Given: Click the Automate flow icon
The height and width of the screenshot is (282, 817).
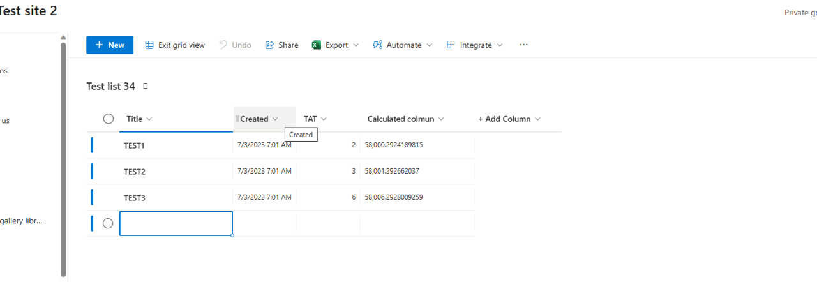Looking at the screenshot, I should pos(377,45).
